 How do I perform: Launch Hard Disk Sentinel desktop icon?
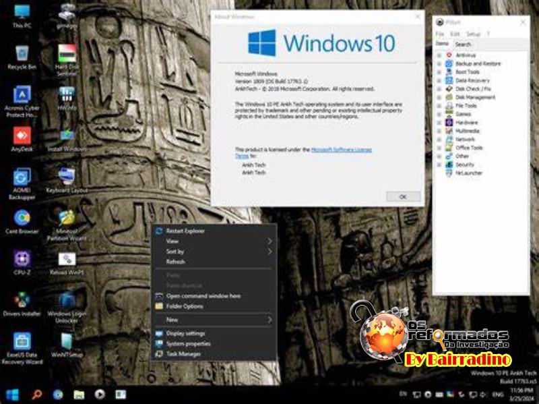click(x=67, y=60)
